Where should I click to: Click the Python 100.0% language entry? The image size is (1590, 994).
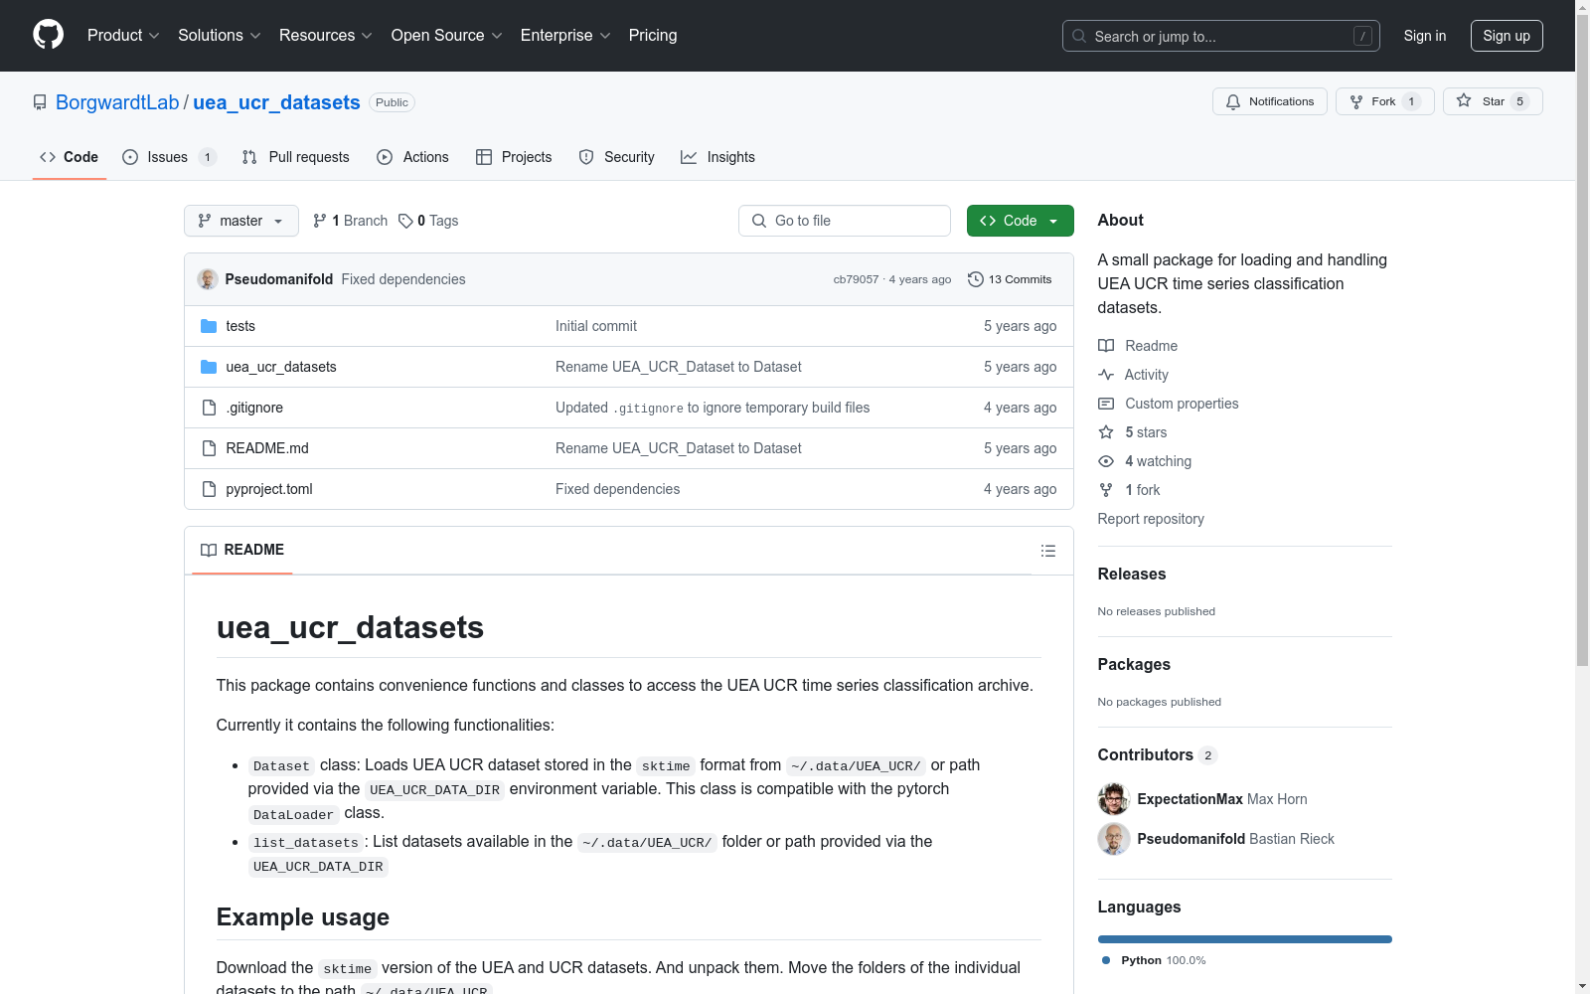click(1154, 960)
